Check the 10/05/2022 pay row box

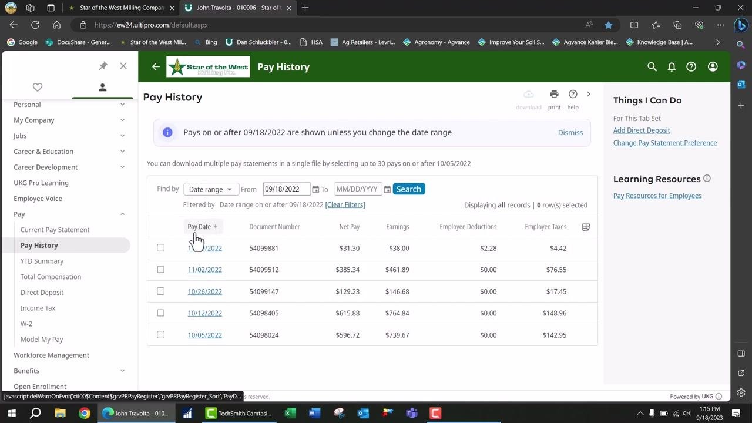tap(160, 335)
